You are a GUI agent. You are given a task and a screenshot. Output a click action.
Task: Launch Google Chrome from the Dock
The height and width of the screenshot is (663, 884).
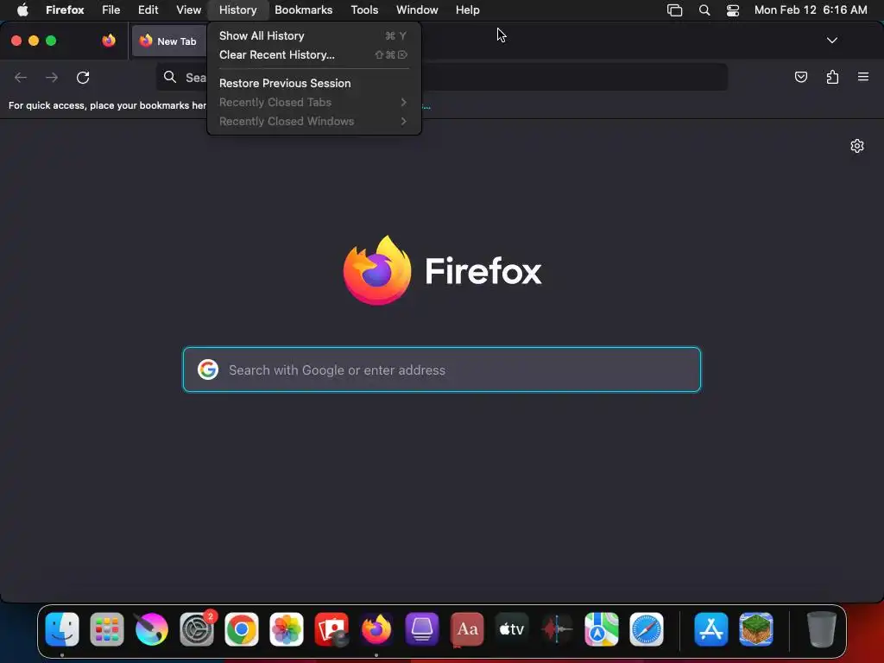point(242,629)
